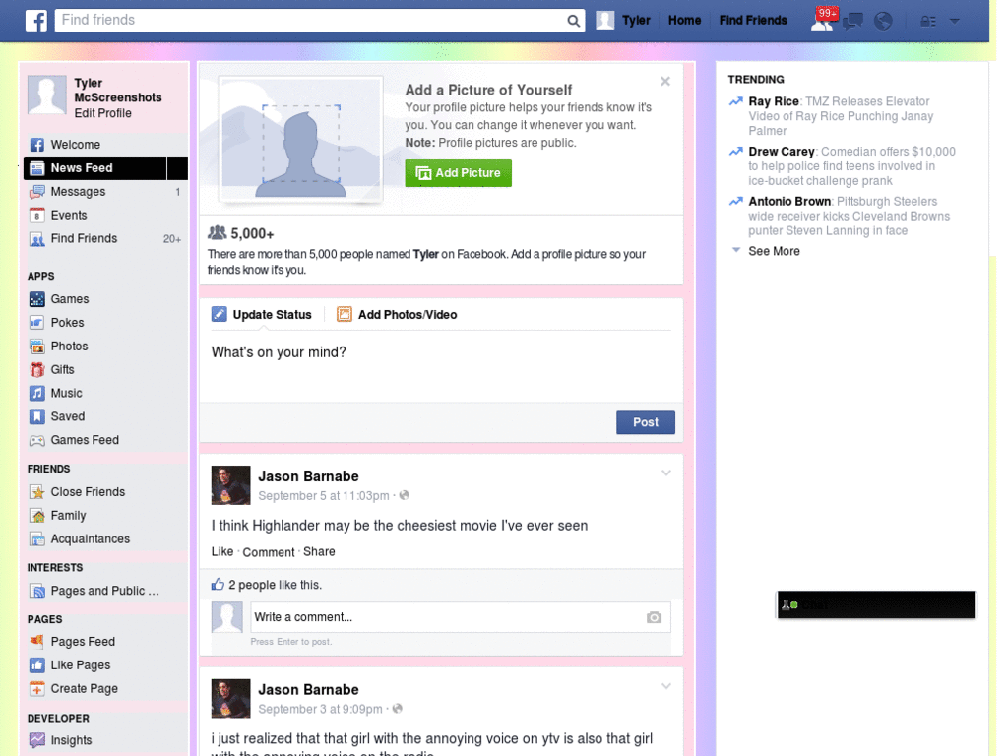Click the Find Friends sidebar icon
The height and width of the screenshot is (756, 1008).
[x=37, y=239]
